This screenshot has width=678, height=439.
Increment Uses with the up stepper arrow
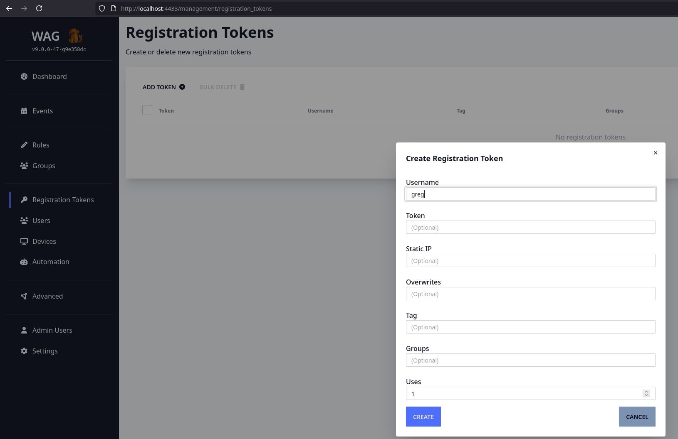point(646,391)
